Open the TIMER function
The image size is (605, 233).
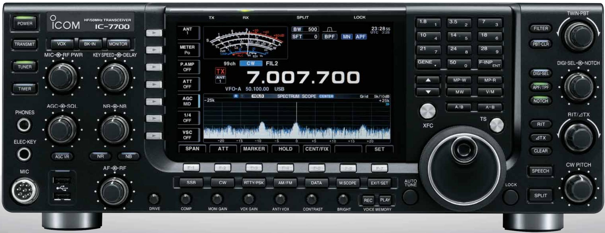tap(25, 89)
